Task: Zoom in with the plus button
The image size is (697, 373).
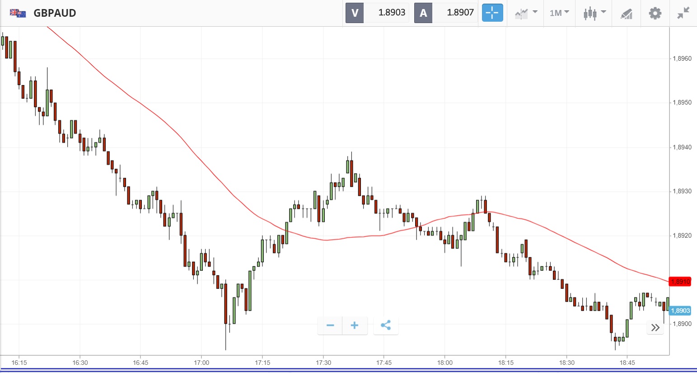Action: click(355, 325)
